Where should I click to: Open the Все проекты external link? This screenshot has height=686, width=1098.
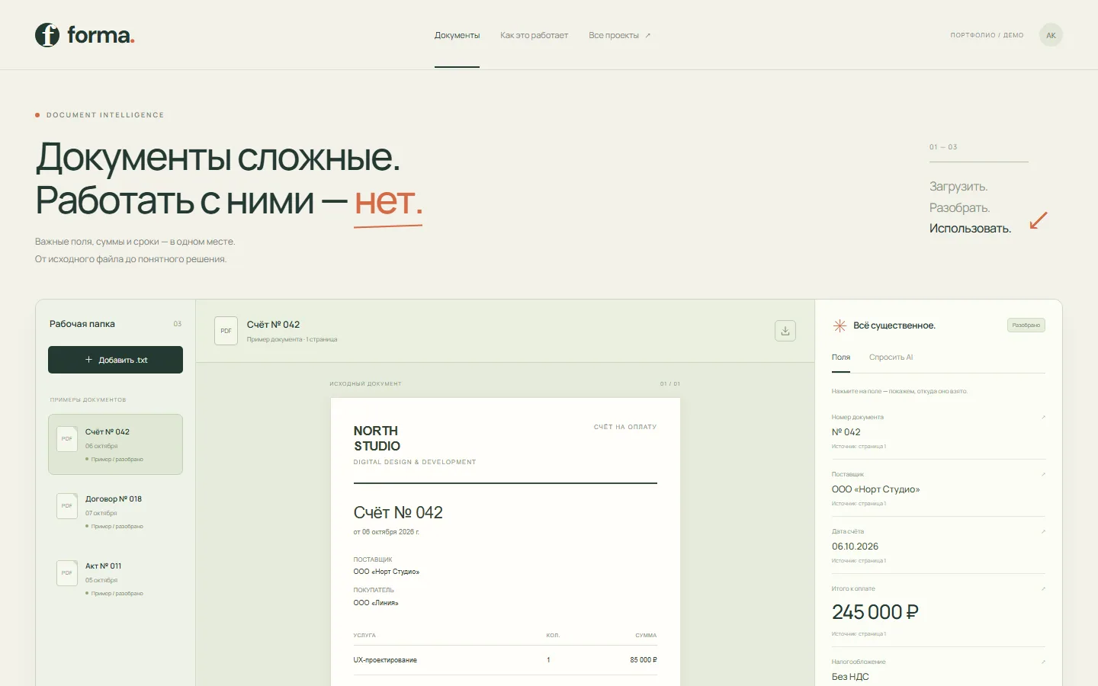click(x=619, y=35)
